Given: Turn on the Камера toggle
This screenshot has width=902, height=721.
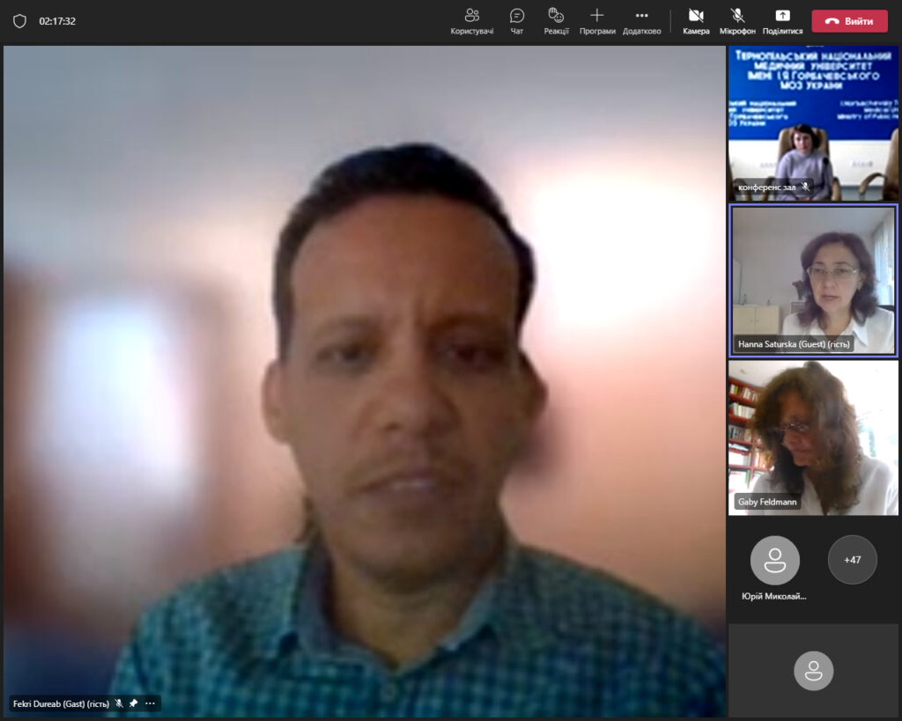Looking at the screenshot, I should click(696, 21).
